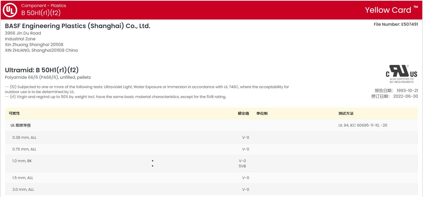Select the 'Ultramid: B 50H1(r1)(f2)' heading
The image size is (423, 197).
tap(42, 70)
